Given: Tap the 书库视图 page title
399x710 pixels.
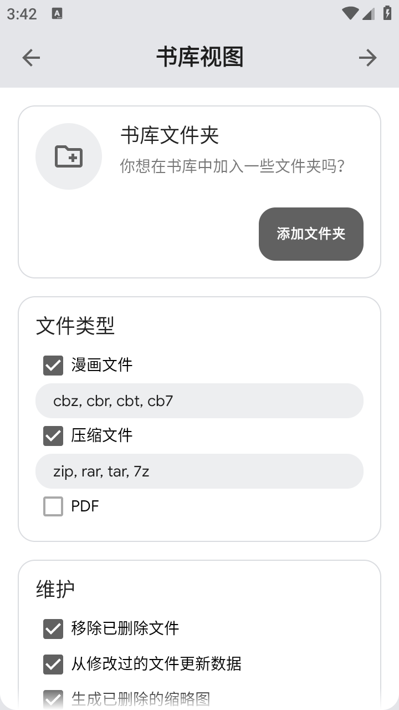Looking at the screenshot, I should coord(199,58).
